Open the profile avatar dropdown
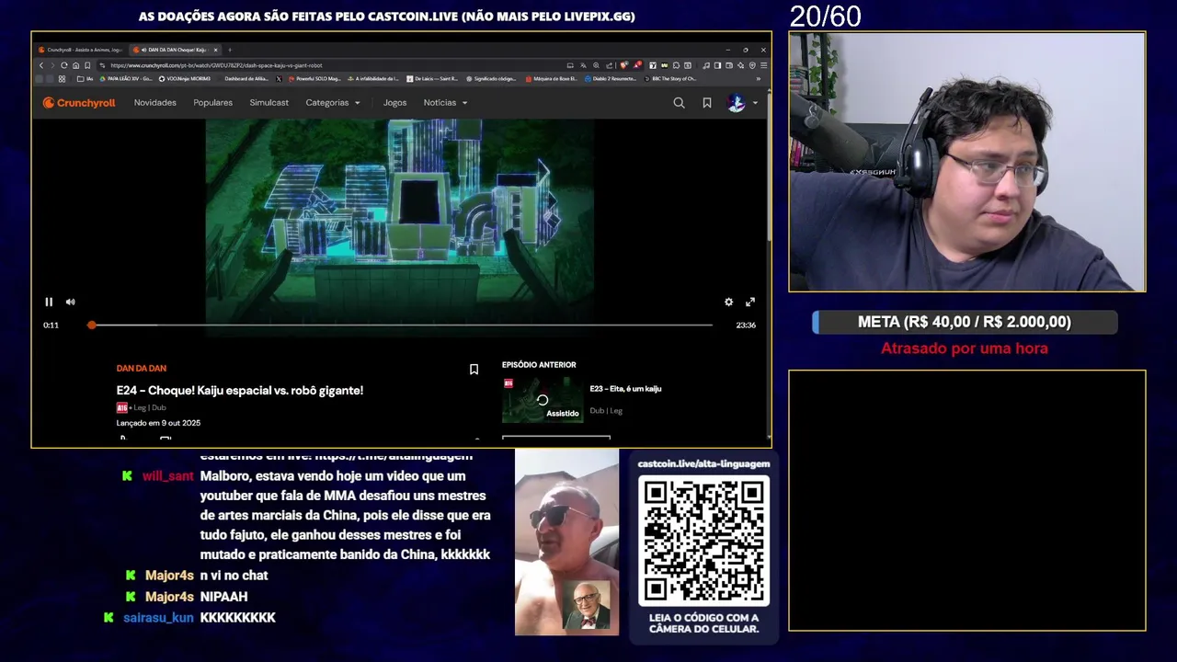Viewport: 1177px width, 662px height. (742, 103)
